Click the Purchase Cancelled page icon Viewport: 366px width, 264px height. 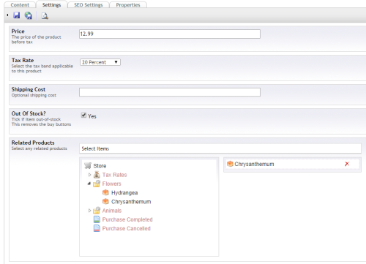tap(97, 228)
